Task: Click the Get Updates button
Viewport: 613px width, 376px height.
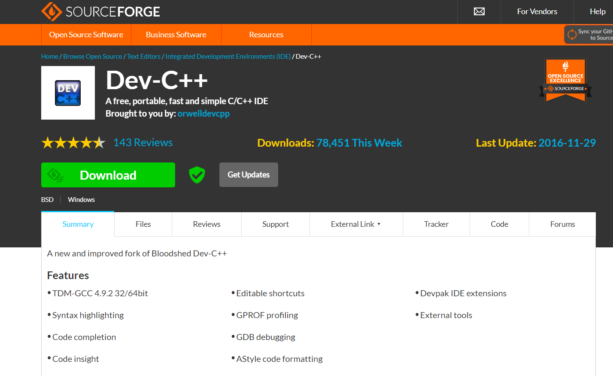Action: [249, 174]
